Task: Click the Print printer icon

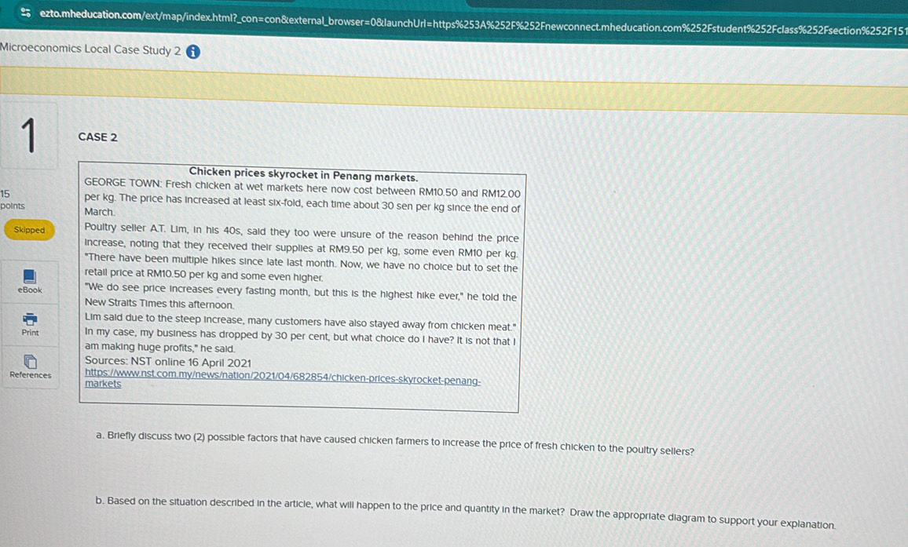Action: pyautogui.click(x=29, y=319)
